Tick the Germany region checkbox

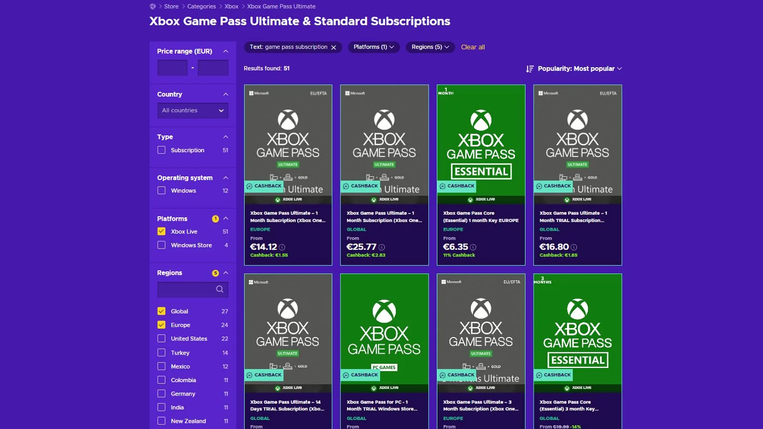[162, 394]
